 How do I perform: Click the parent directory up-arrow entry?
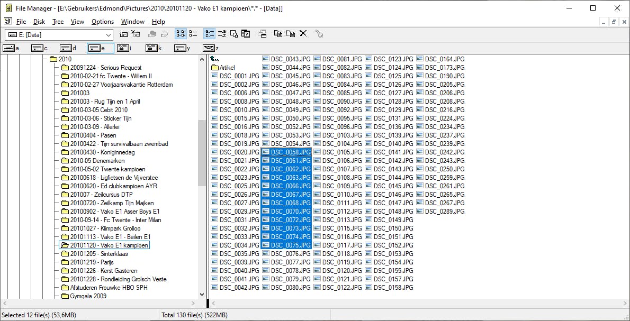point(214,59)
